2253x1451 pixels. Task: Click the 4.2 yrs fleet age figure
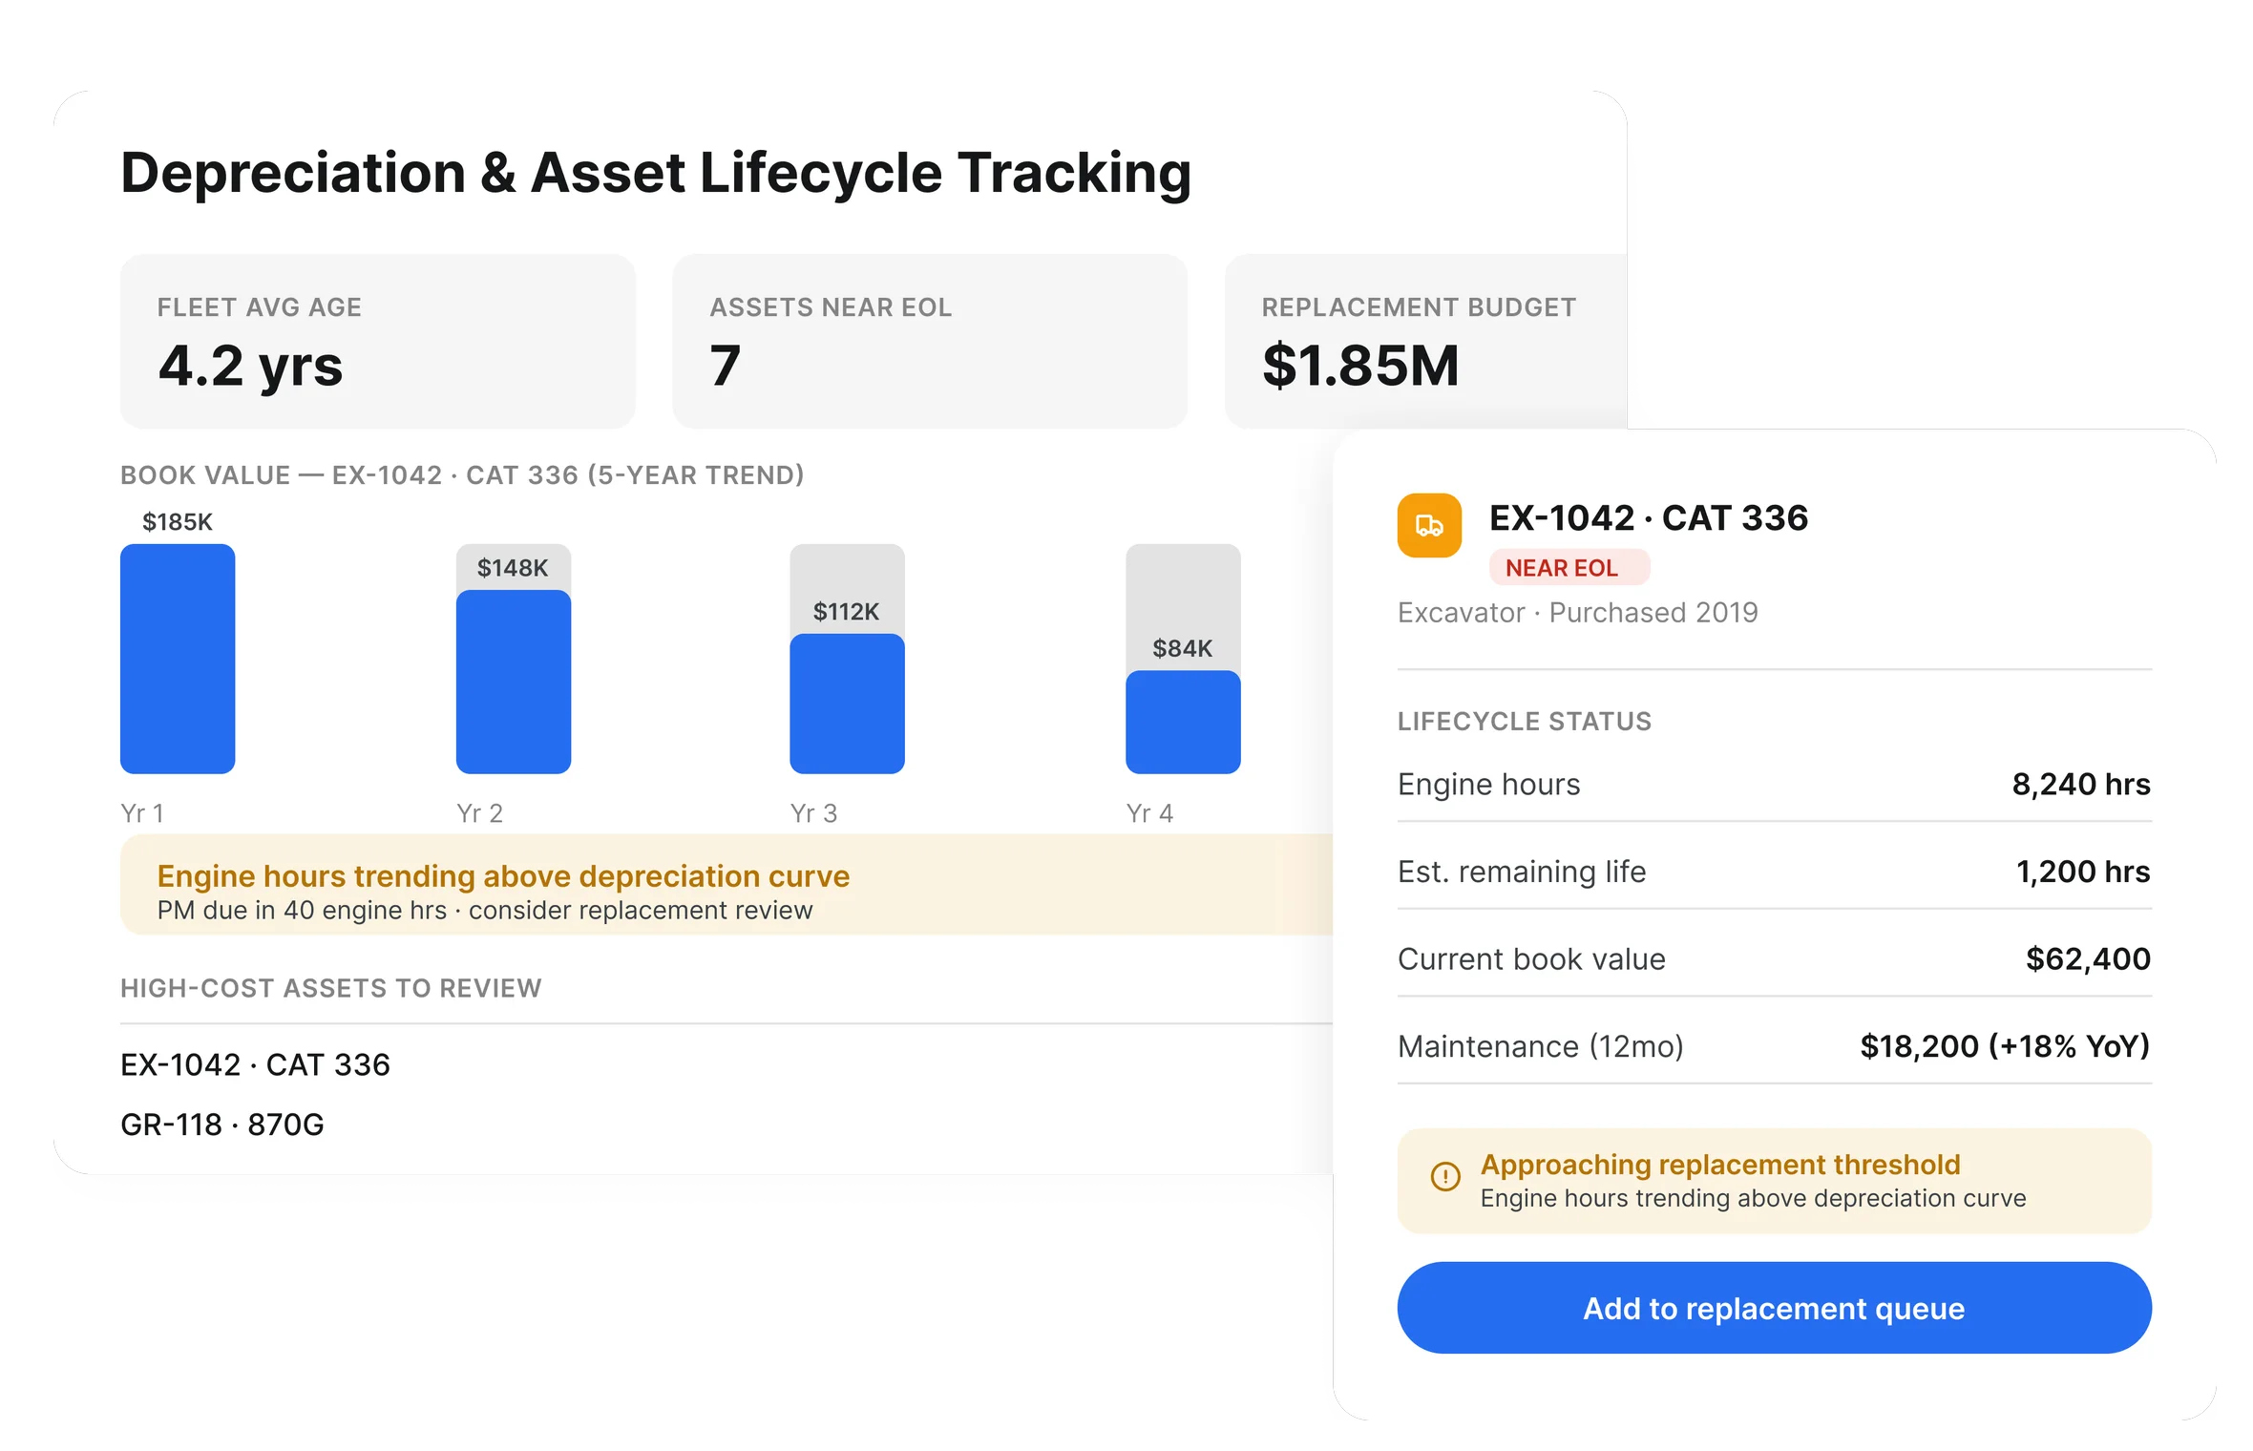tap(250, 367)
